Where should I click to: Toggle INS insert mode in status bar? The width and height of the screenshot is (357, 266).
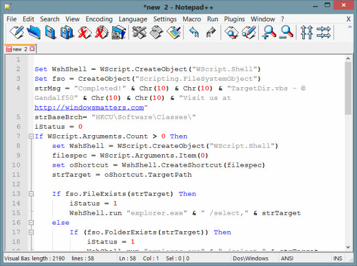[338, 258]
